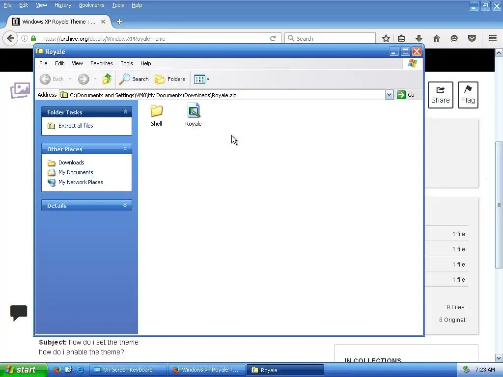The width and height of the screenshot is (503, 377).
Task: Click the Firefox Search box
Action: point(330,38)
